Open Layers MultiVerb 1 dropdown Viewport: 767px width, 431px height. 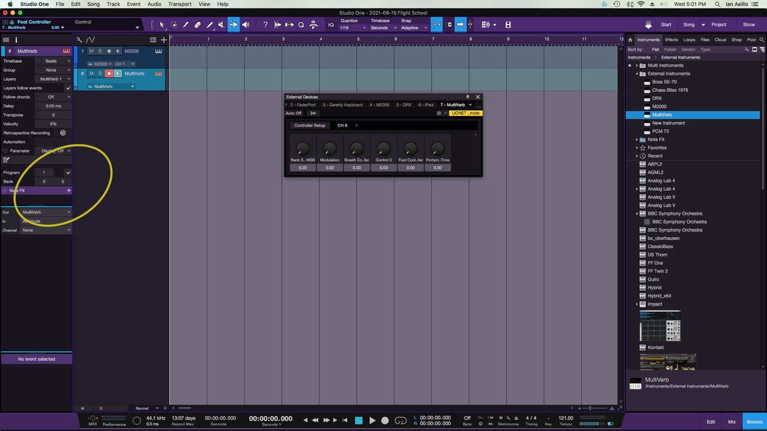pyautogui.click(x=53, y=79)
